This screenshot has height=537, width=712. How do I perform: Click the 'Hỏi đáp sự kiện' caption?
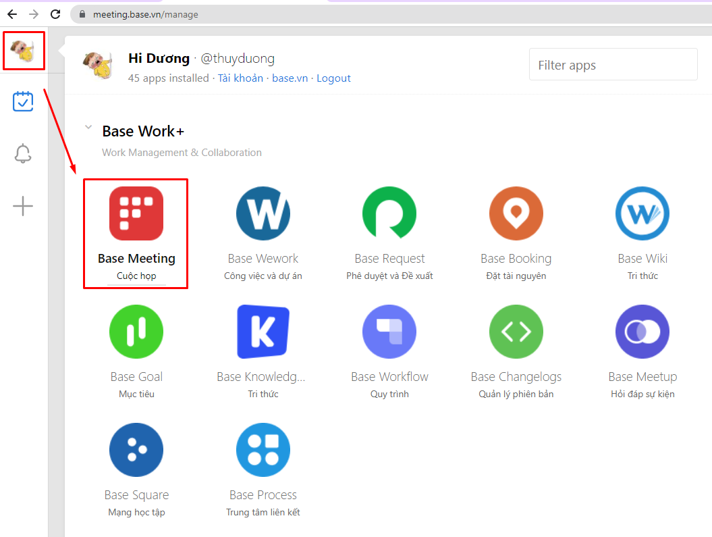642,394
